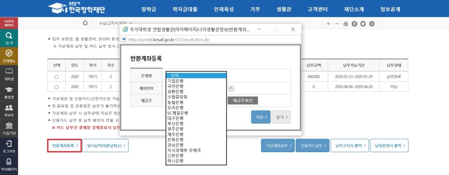The height and width of the screenshot is (175, 449).
Task: Click the 로그아웃 exit icon
Action: [x=9, y=143]
